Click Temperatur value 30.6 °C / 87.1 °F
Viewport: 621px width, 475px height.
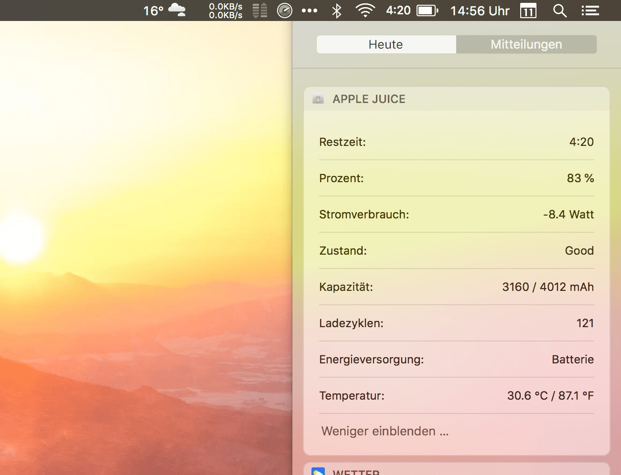(x=550, y=395)
